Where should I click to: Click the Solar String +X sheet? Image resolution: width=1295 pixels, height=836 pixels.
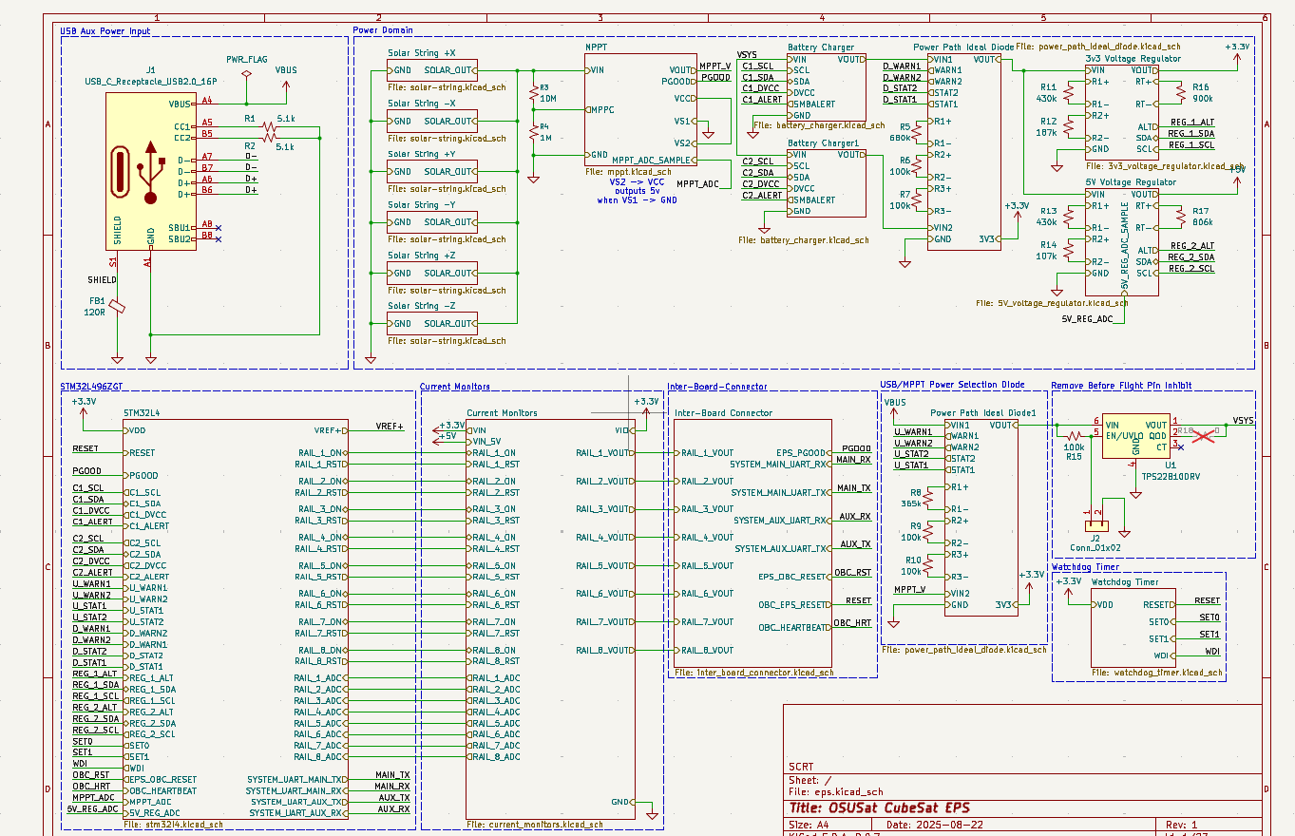point(431,70)
